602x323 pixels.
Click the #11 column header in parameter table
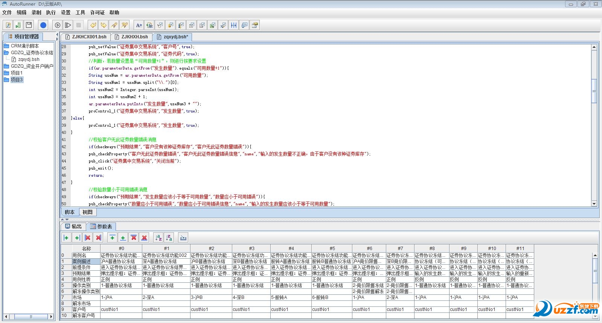click(x=520, y=248)
